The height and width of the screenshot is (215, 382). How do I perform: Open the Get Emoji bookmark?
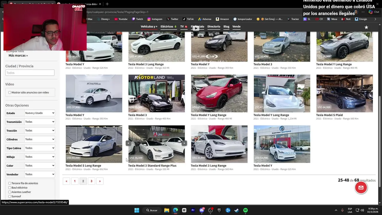pos(269,19)
